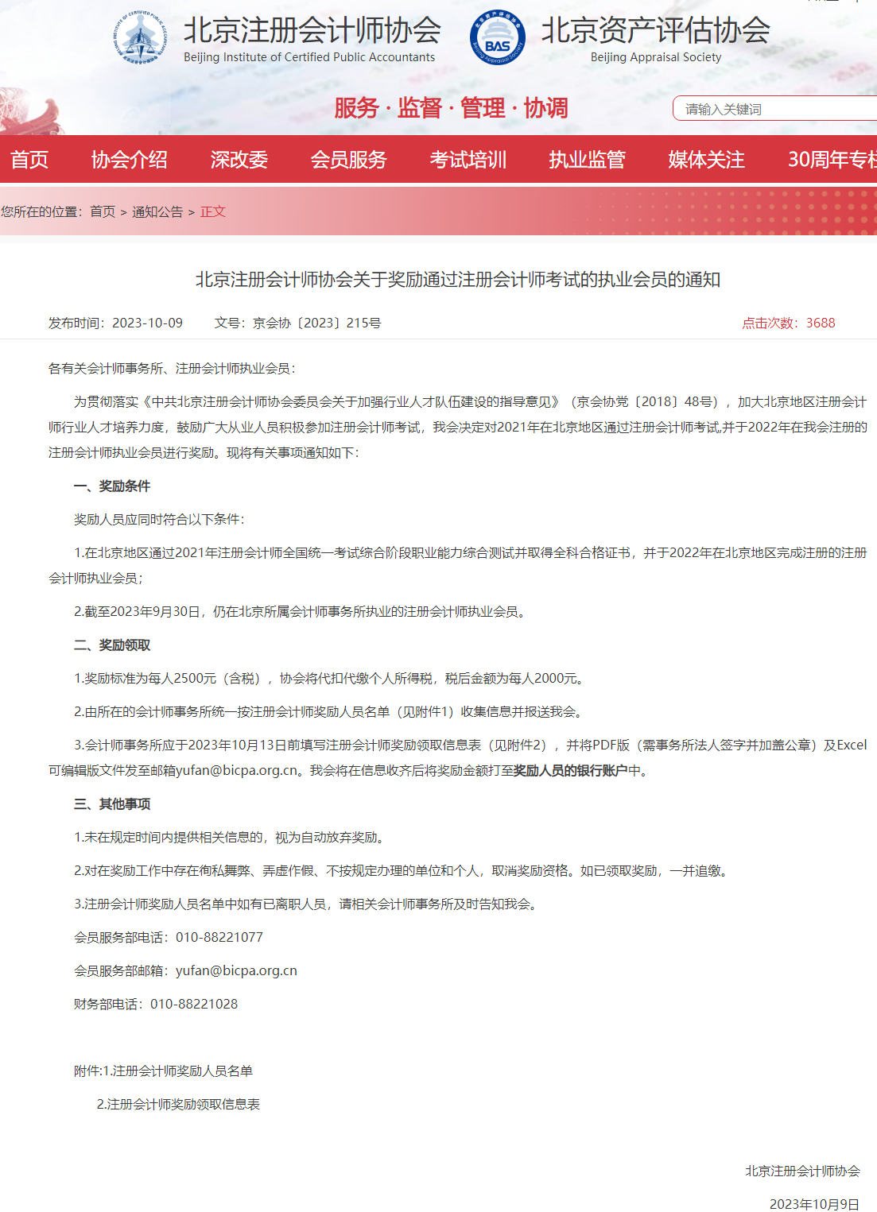Open attachment 1.注册会计师奖励人员名单

coord(178,1071)
